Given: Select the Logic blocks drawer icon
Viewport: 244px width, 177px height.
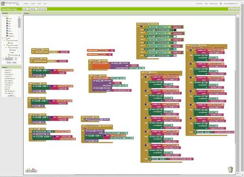Looking at the screenshot, I should (x=7, y=21).
